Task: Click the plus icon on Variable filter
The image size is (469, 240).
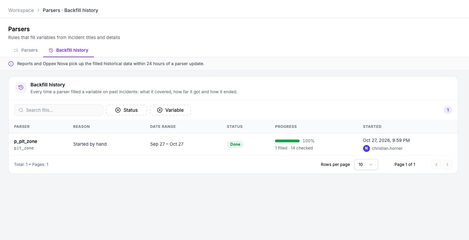Action: [160, 110]
